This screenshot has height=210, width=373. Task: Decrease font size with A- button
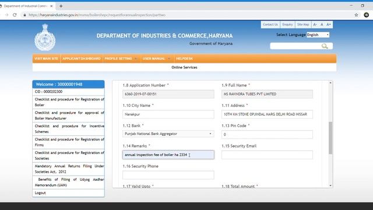click(315, 24)
